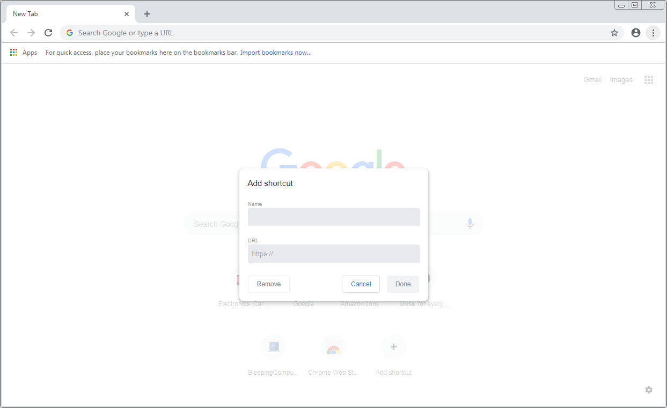Open the profile avatar icon

pyautogui.click(x=636, y=33)
